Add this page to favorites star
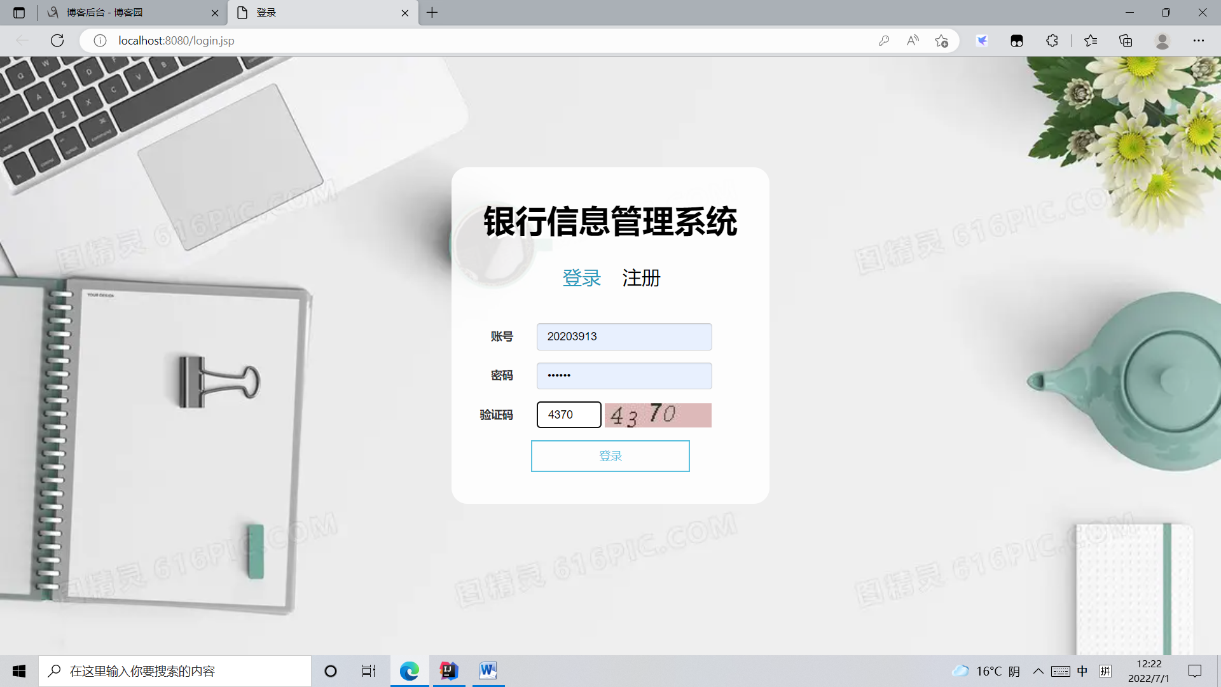 click(941, 41)
